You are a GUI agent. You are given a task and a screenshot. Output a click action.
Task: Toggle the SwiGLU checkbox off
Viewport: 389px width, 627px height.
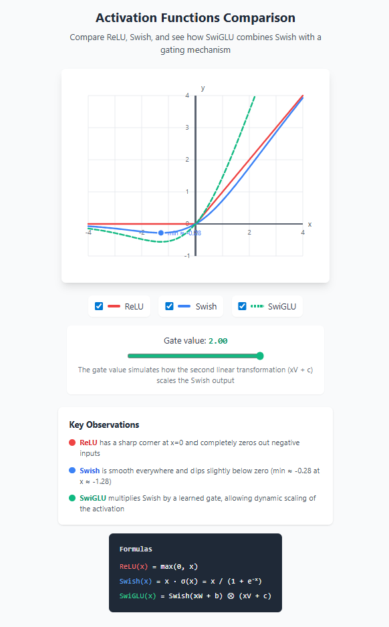(242, 306)
